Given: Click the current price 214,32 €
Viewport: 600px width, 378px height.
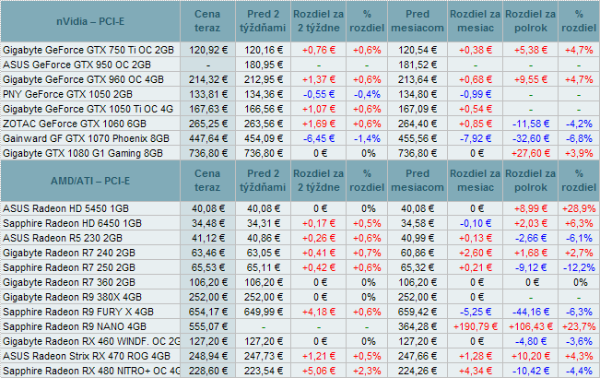Looking at the screenshot, I should click(207, 79).
